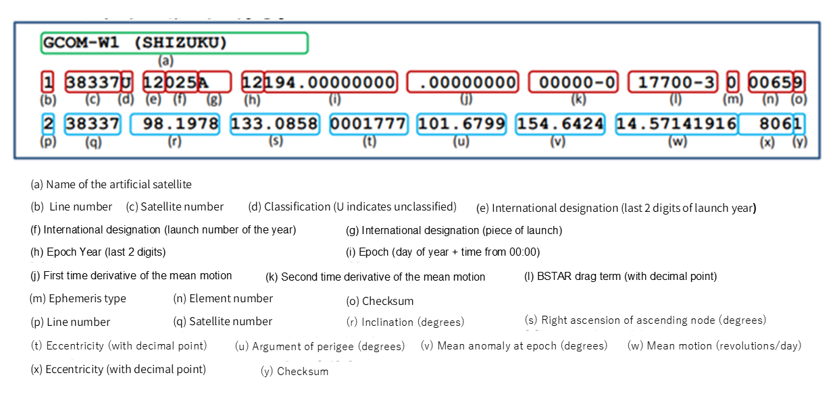Select the Mean motion (revolutions/day) legend text
This screenshot has height=396, width=837.
pyautogui.click(x=714, y=345)
